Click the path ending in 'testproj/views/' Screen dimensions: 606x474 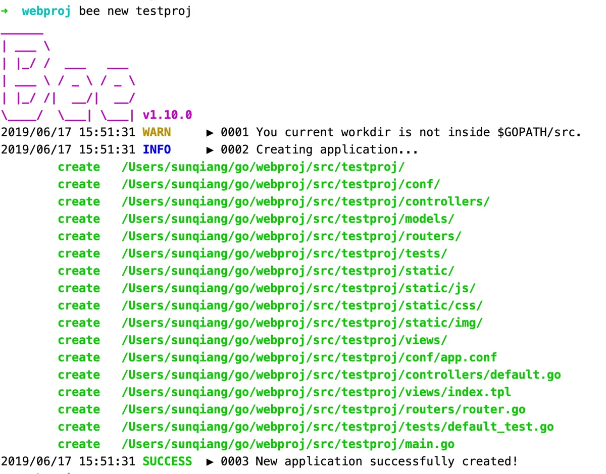tap(284, 340)
